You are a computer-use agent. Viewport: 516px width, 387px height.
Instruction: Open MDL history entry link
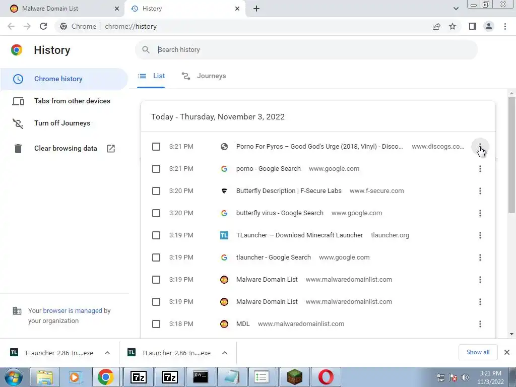tap(243, 324)
